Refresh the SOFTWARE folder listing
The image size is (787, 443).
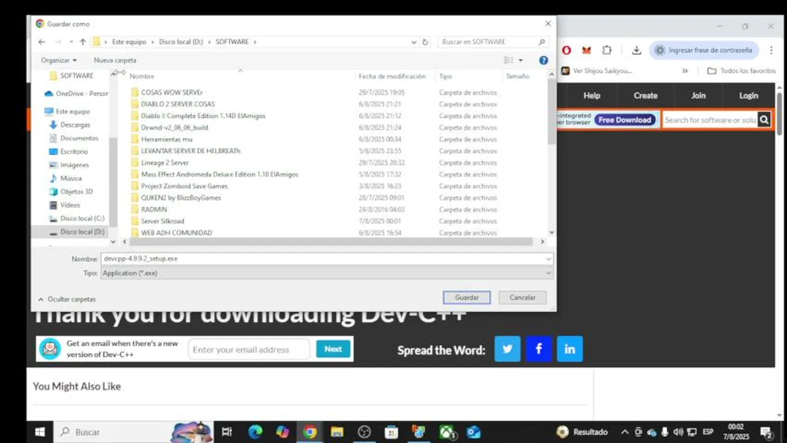click(x=425, y=42)
